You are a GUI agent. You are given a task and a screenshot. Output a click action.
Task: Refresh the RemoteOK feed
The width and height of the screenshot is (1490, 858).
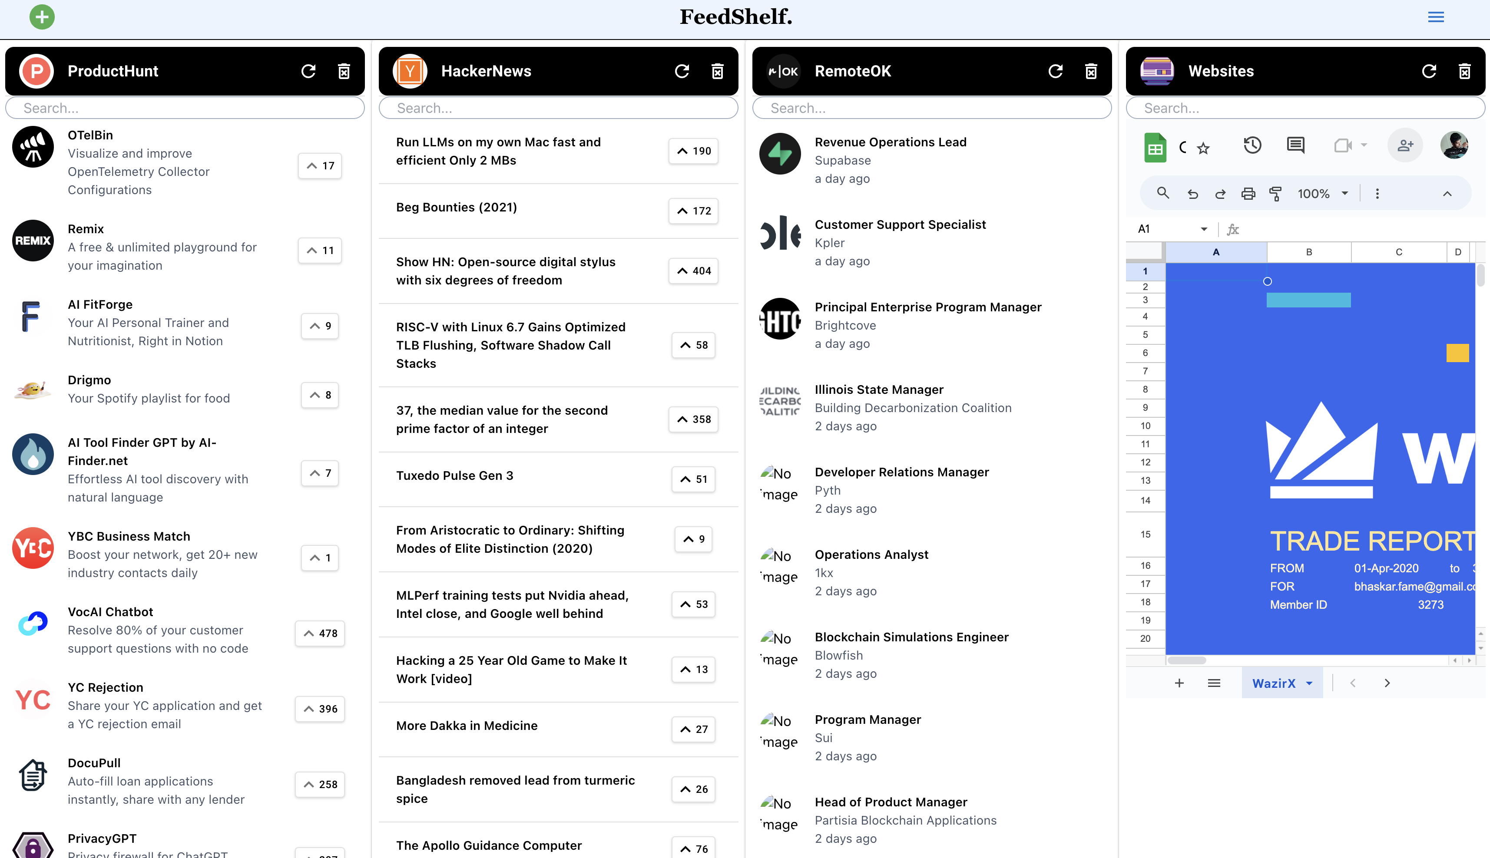[1056, 71]
